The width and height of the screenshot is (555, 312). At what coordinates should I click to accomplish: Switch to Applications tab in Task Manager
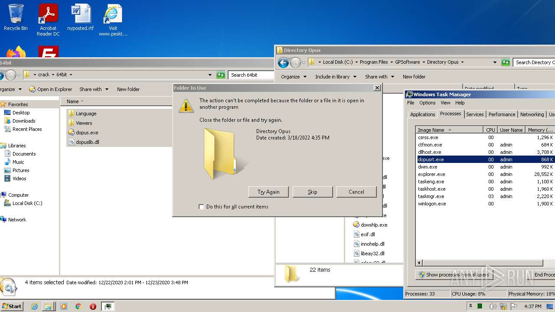tap(422, 114)
